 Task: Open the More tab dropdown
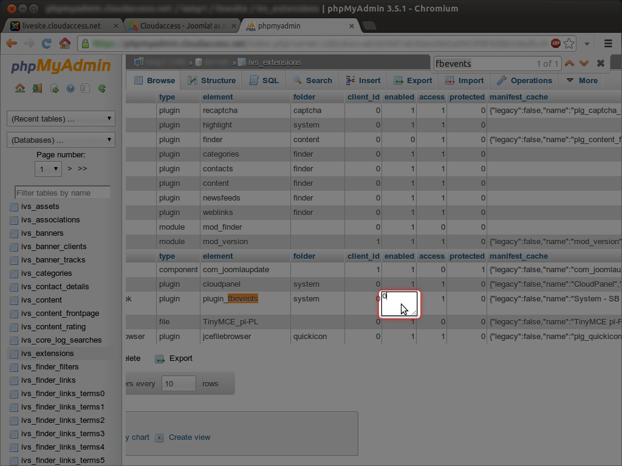[x=582, y=81]
